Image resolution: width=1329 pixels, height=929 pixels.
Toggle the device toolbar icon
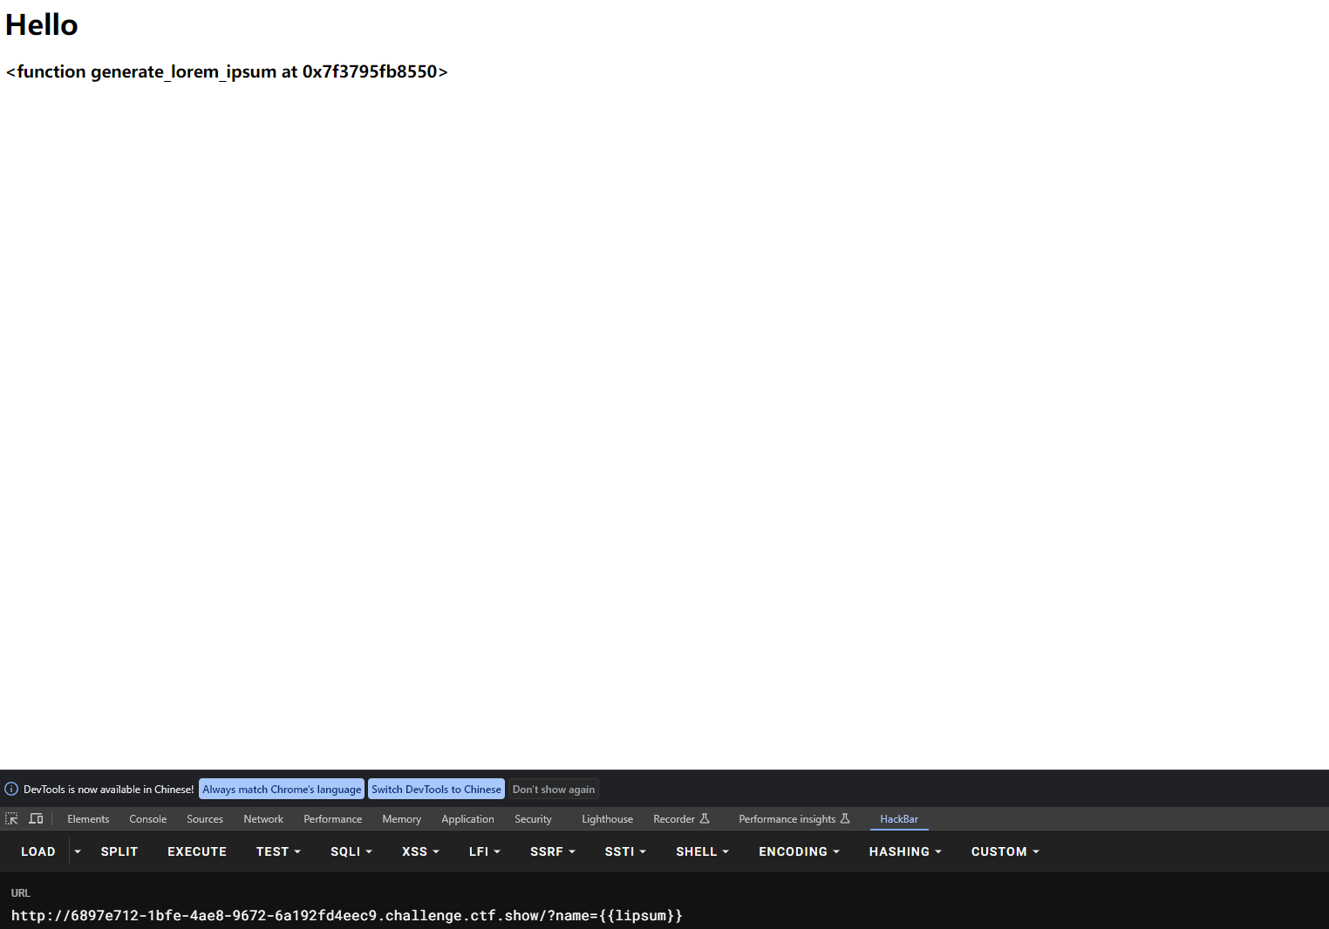pos(36,819)
